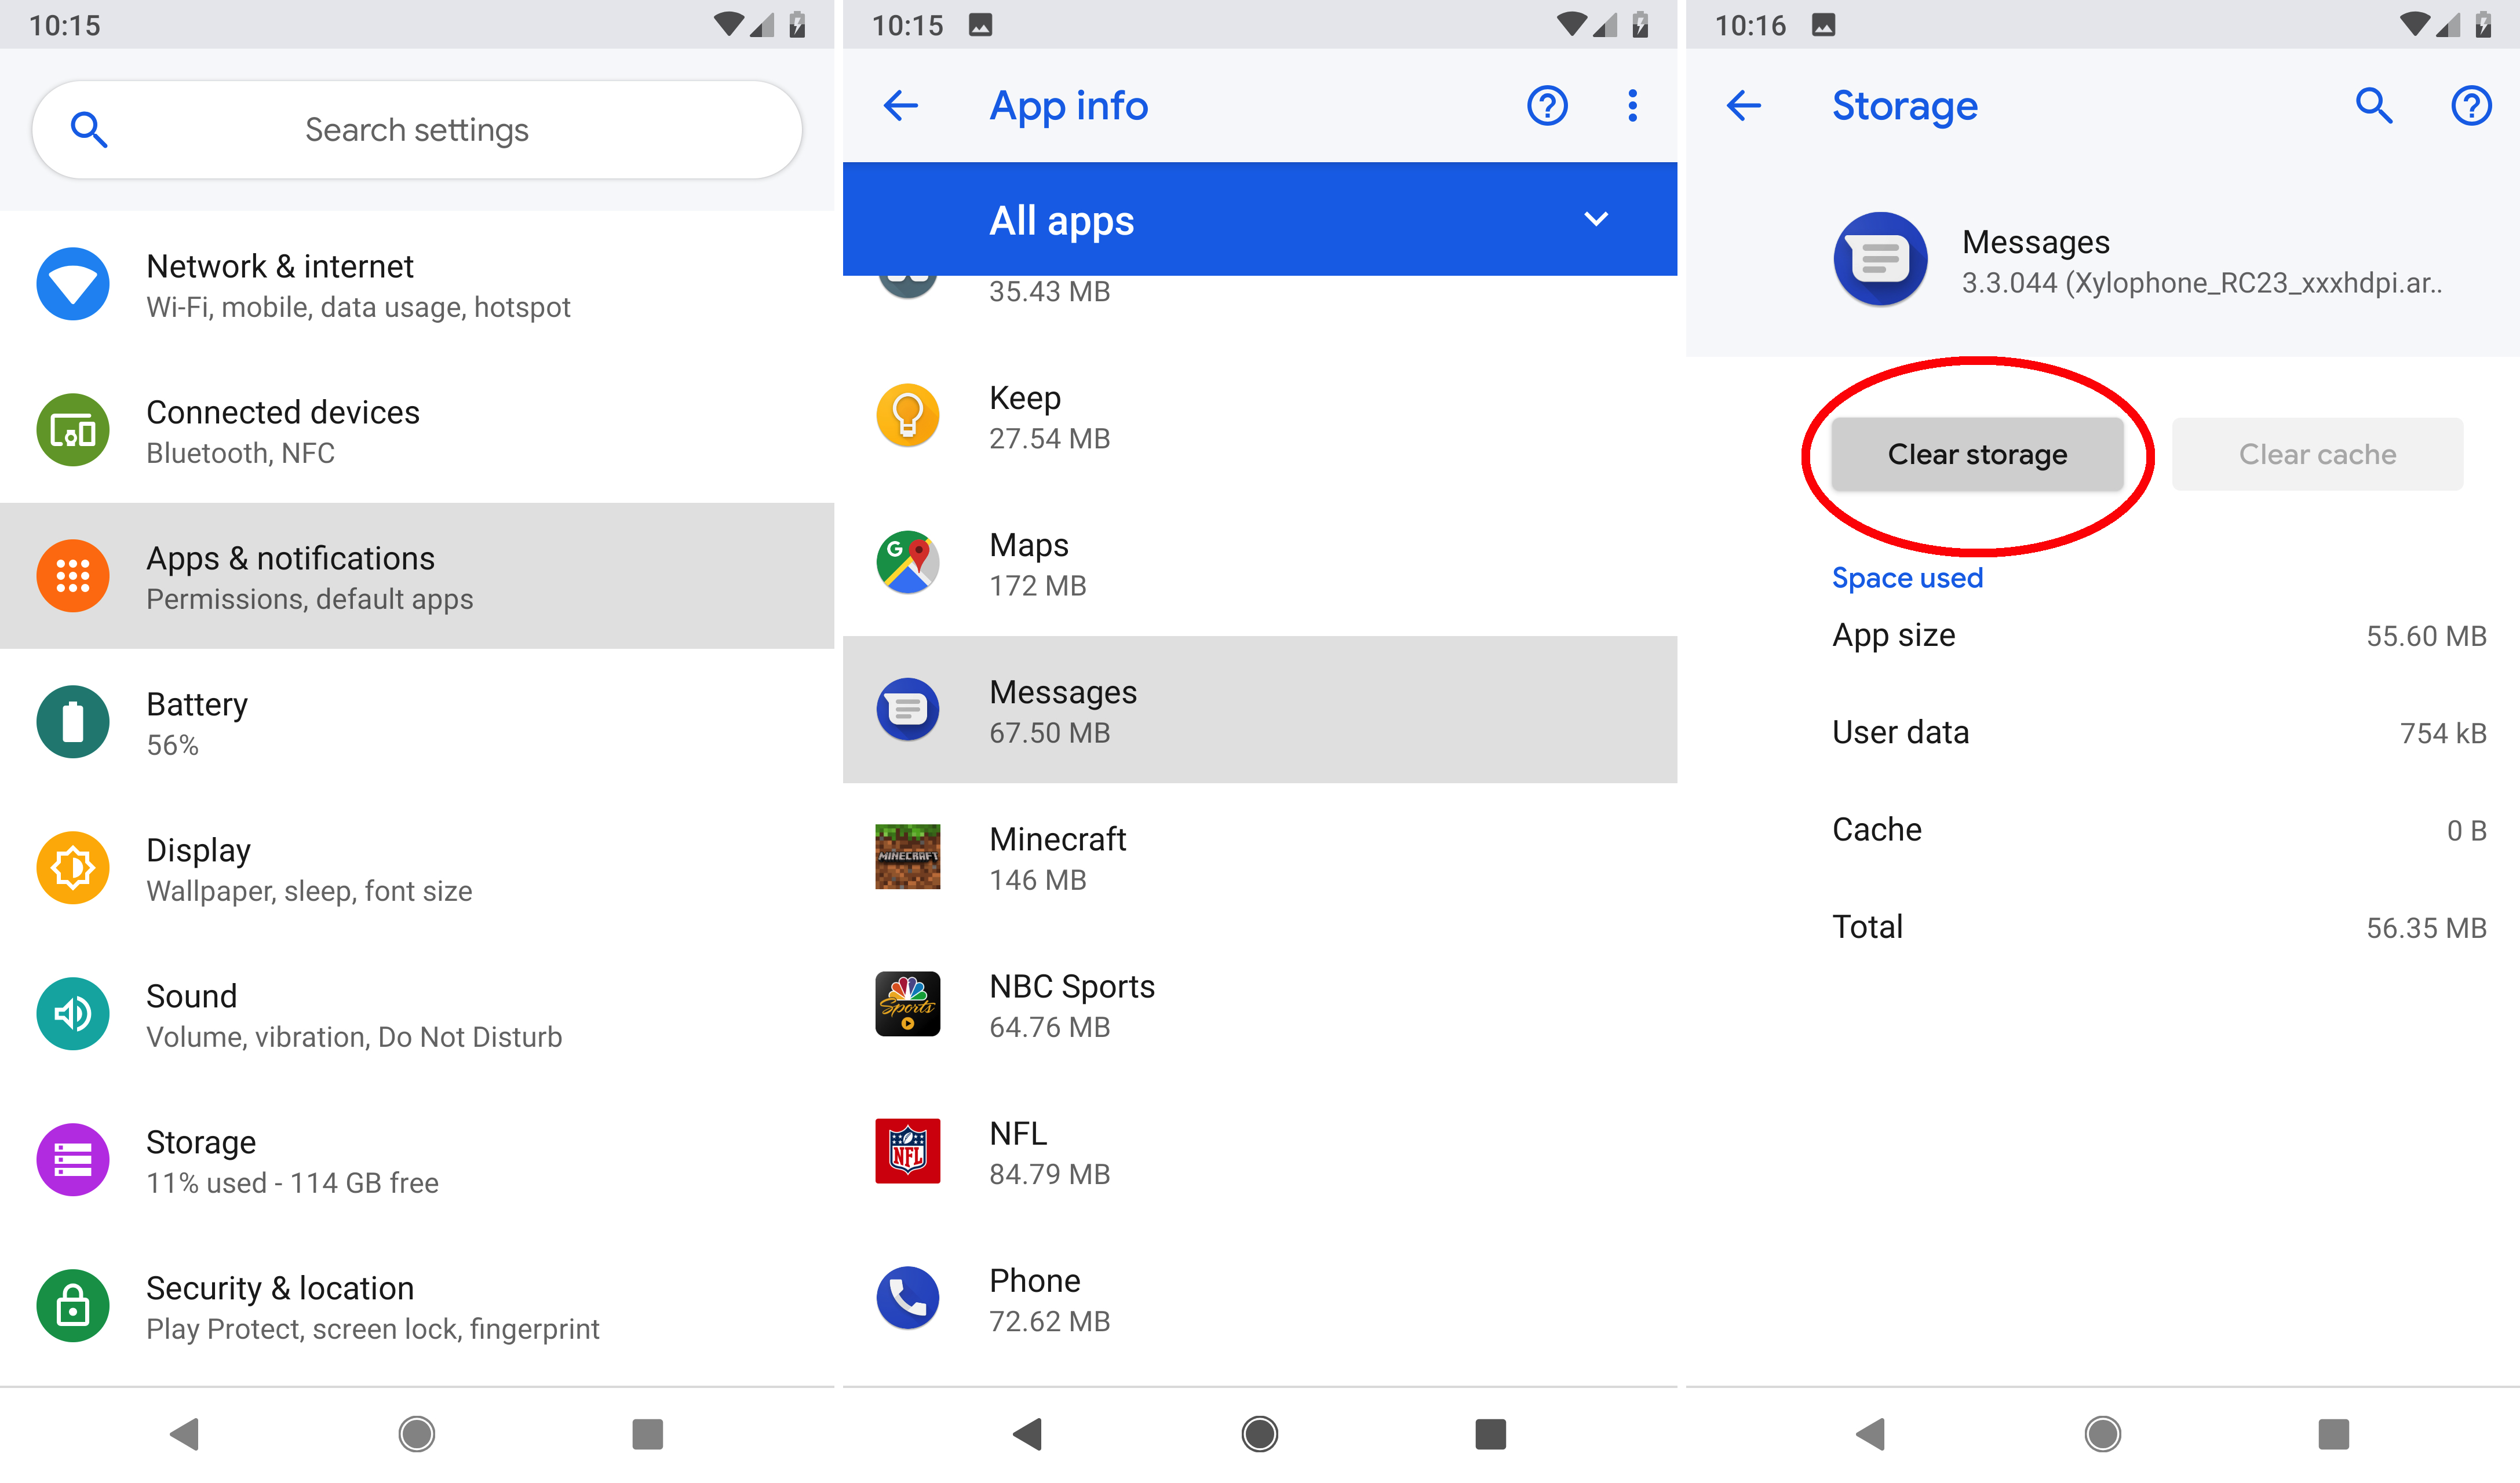Tap the User data row
Viewport: 2520px width, 1483px height.
[2103, 733]
